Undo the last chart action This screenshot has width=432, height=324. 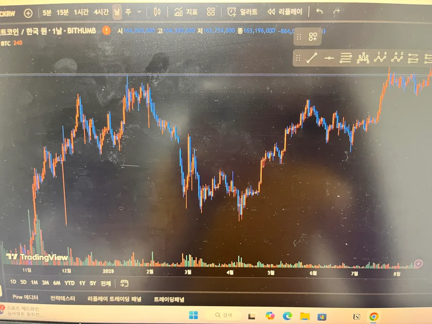319,12
